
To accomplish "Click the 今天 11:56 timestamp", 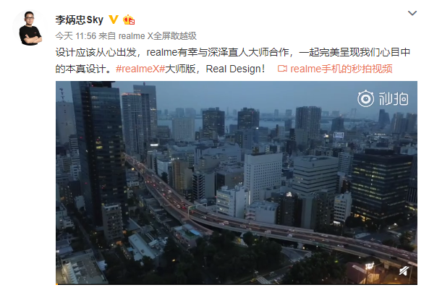I will pyautogui.click(x=76, y=36).
